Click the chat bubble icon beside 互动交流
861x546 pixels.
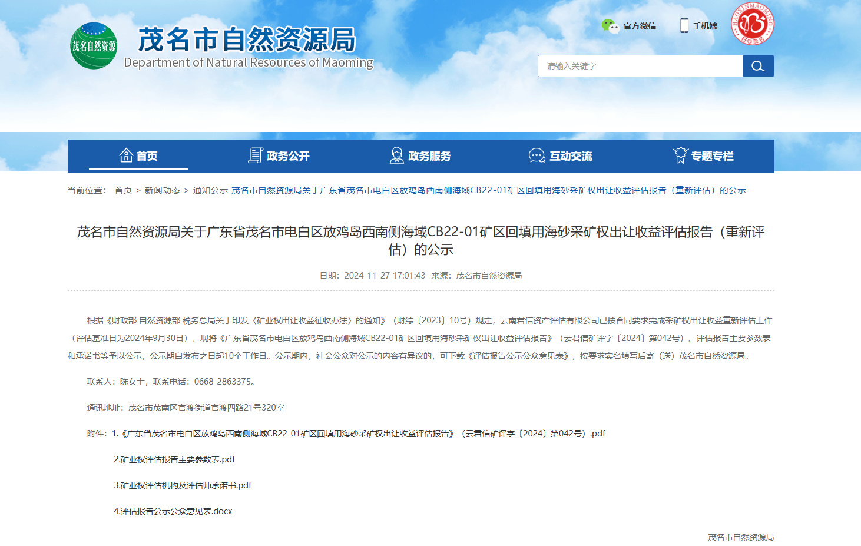536,155
